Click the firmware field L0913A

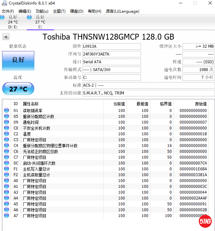111,46
